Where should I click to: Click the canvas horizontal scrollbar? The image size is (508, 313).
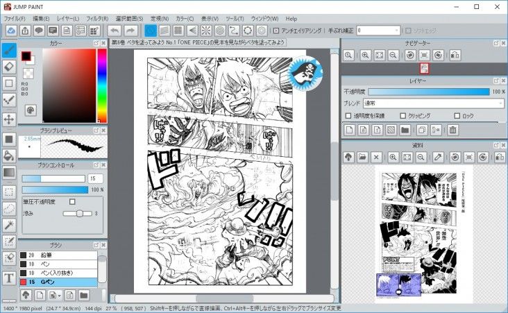pos(225,298)
